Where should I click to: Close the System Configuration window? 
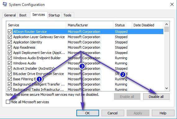[x=172, y=5]
